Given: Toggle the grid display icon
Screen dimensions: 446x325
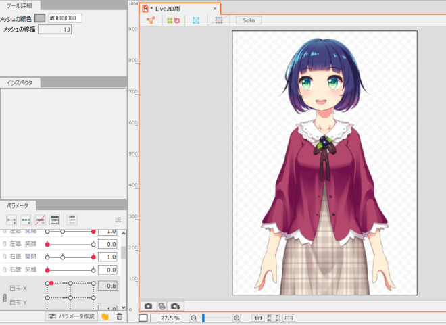Looking at the screenshot, I should 218,20.
